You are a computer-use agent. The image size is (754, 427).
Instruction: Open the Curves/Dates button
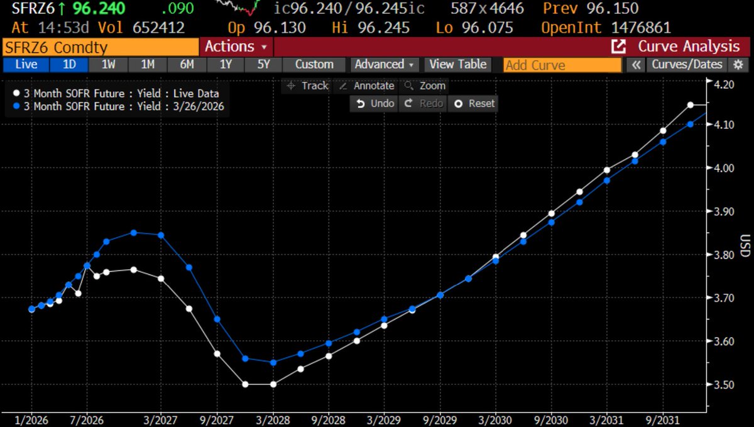click(687, 64)
